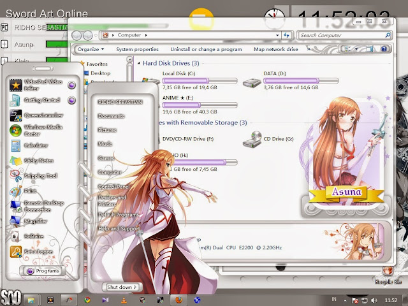Viewport: 408px width, 306px height.
Task: Expand VideoPad Video Editor jump list arrow
Action: tap(72, 85)
